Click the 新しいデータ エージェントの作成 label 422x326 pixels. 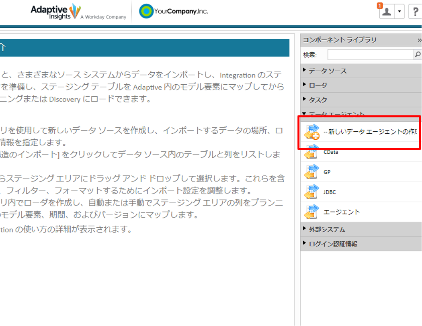click(x=370, y=132)
